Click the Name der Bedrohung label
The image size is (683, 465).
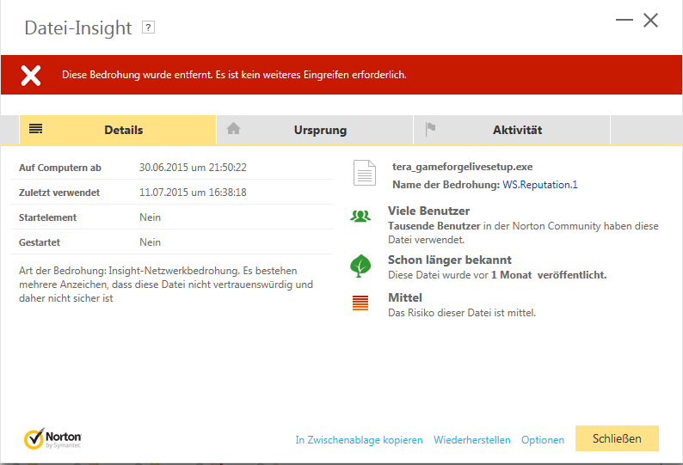[446, 185]
